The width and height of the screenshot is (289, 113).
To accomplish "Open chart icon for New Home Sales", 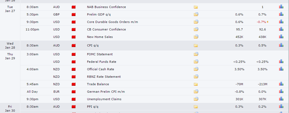I will [281, 37].
